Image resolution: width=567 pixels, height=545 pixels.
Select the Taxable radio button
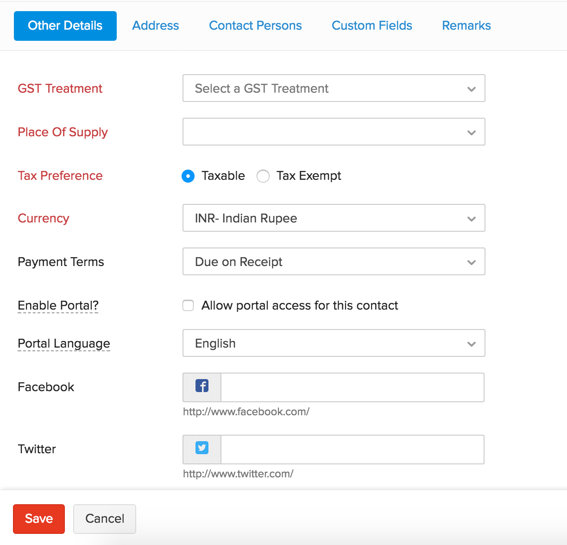pos(188,176)
